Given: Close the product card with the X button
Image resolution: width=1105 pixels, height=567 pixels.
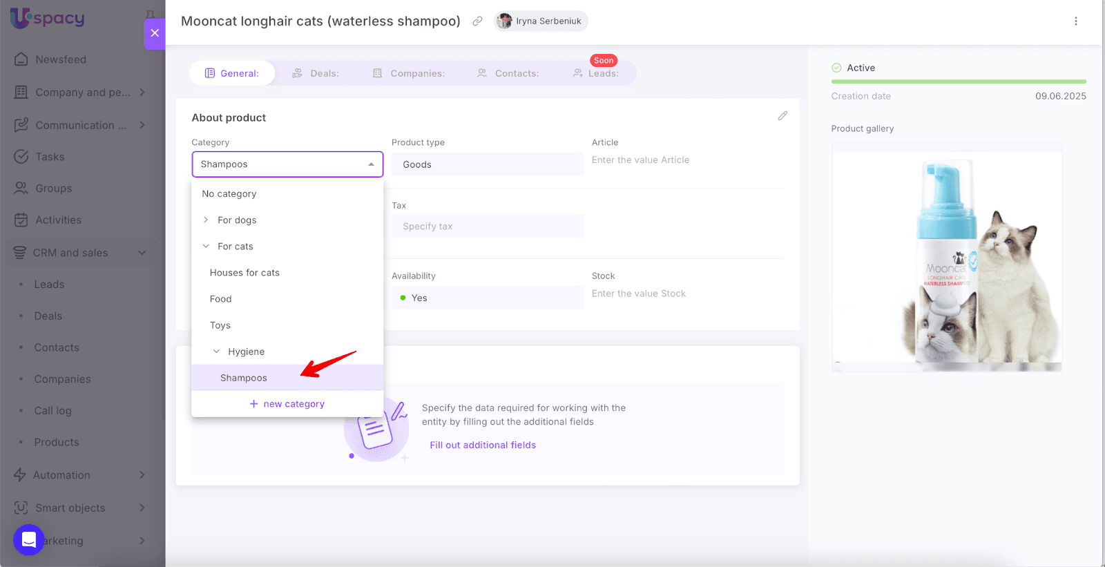Looking at the screenshot, I should (155, 33).
